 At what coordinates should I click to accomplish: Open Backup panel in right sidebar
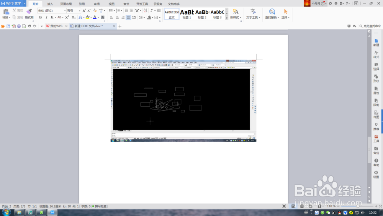(376, 151)
